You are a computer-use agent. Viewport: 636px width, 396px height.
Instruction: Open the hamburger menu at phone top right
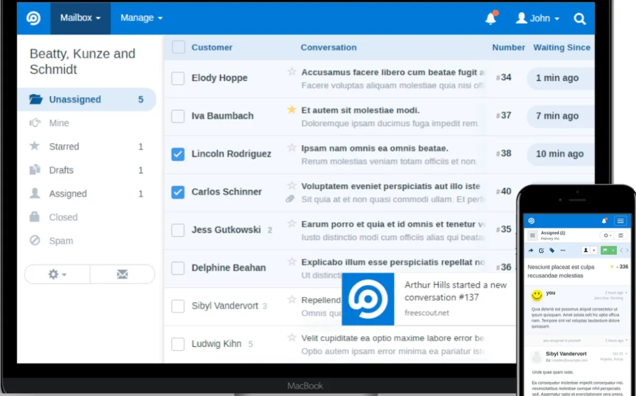pyautogui.click(x=620, y=221)
